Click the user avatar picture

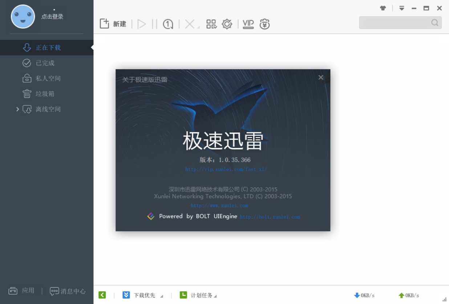pyautogui.click(x=23, y=17)
